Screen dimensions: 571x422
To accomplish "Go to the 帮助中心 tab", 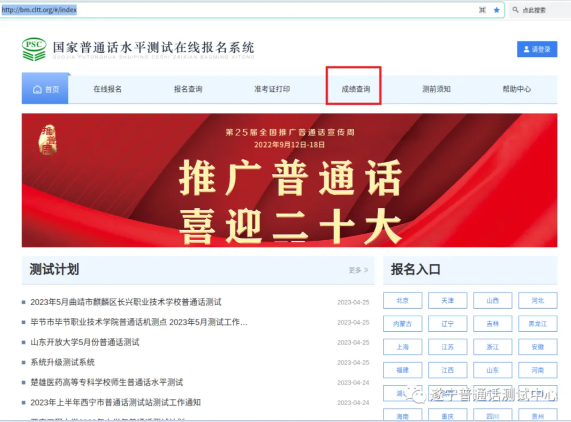I will click(x=516, y=89).
